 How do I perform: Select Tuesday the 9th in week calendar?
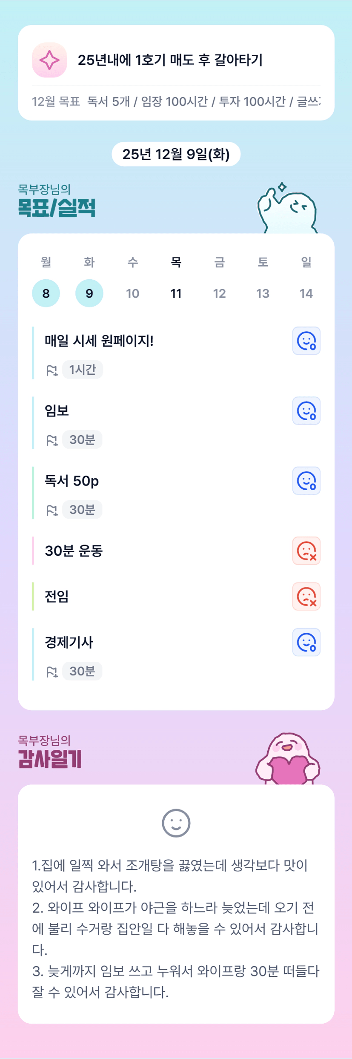[x=89, y=293]
